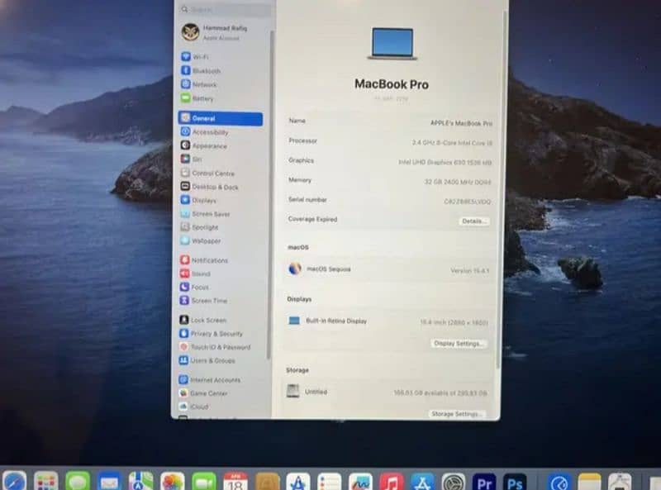Open Desktop & Dock settings

point(210,187)
